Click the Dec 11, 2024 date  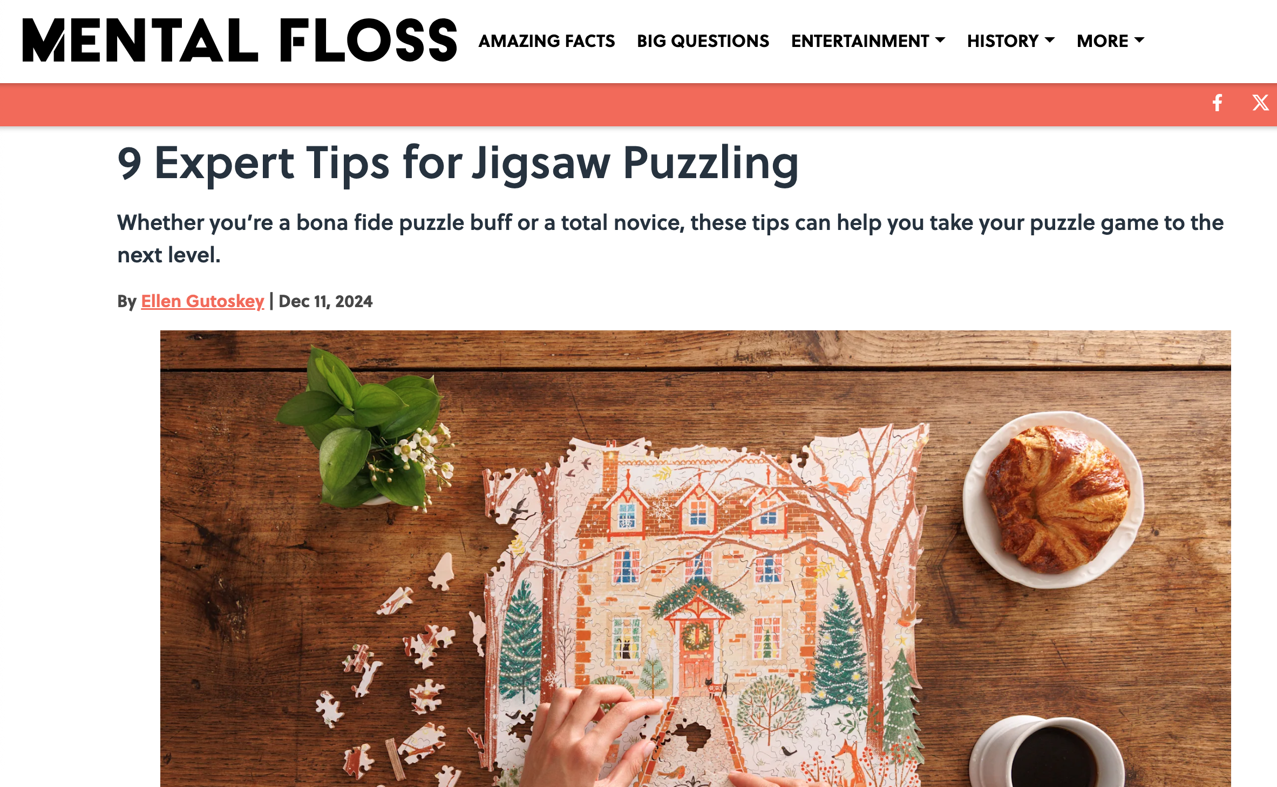[x=325, y=301]
